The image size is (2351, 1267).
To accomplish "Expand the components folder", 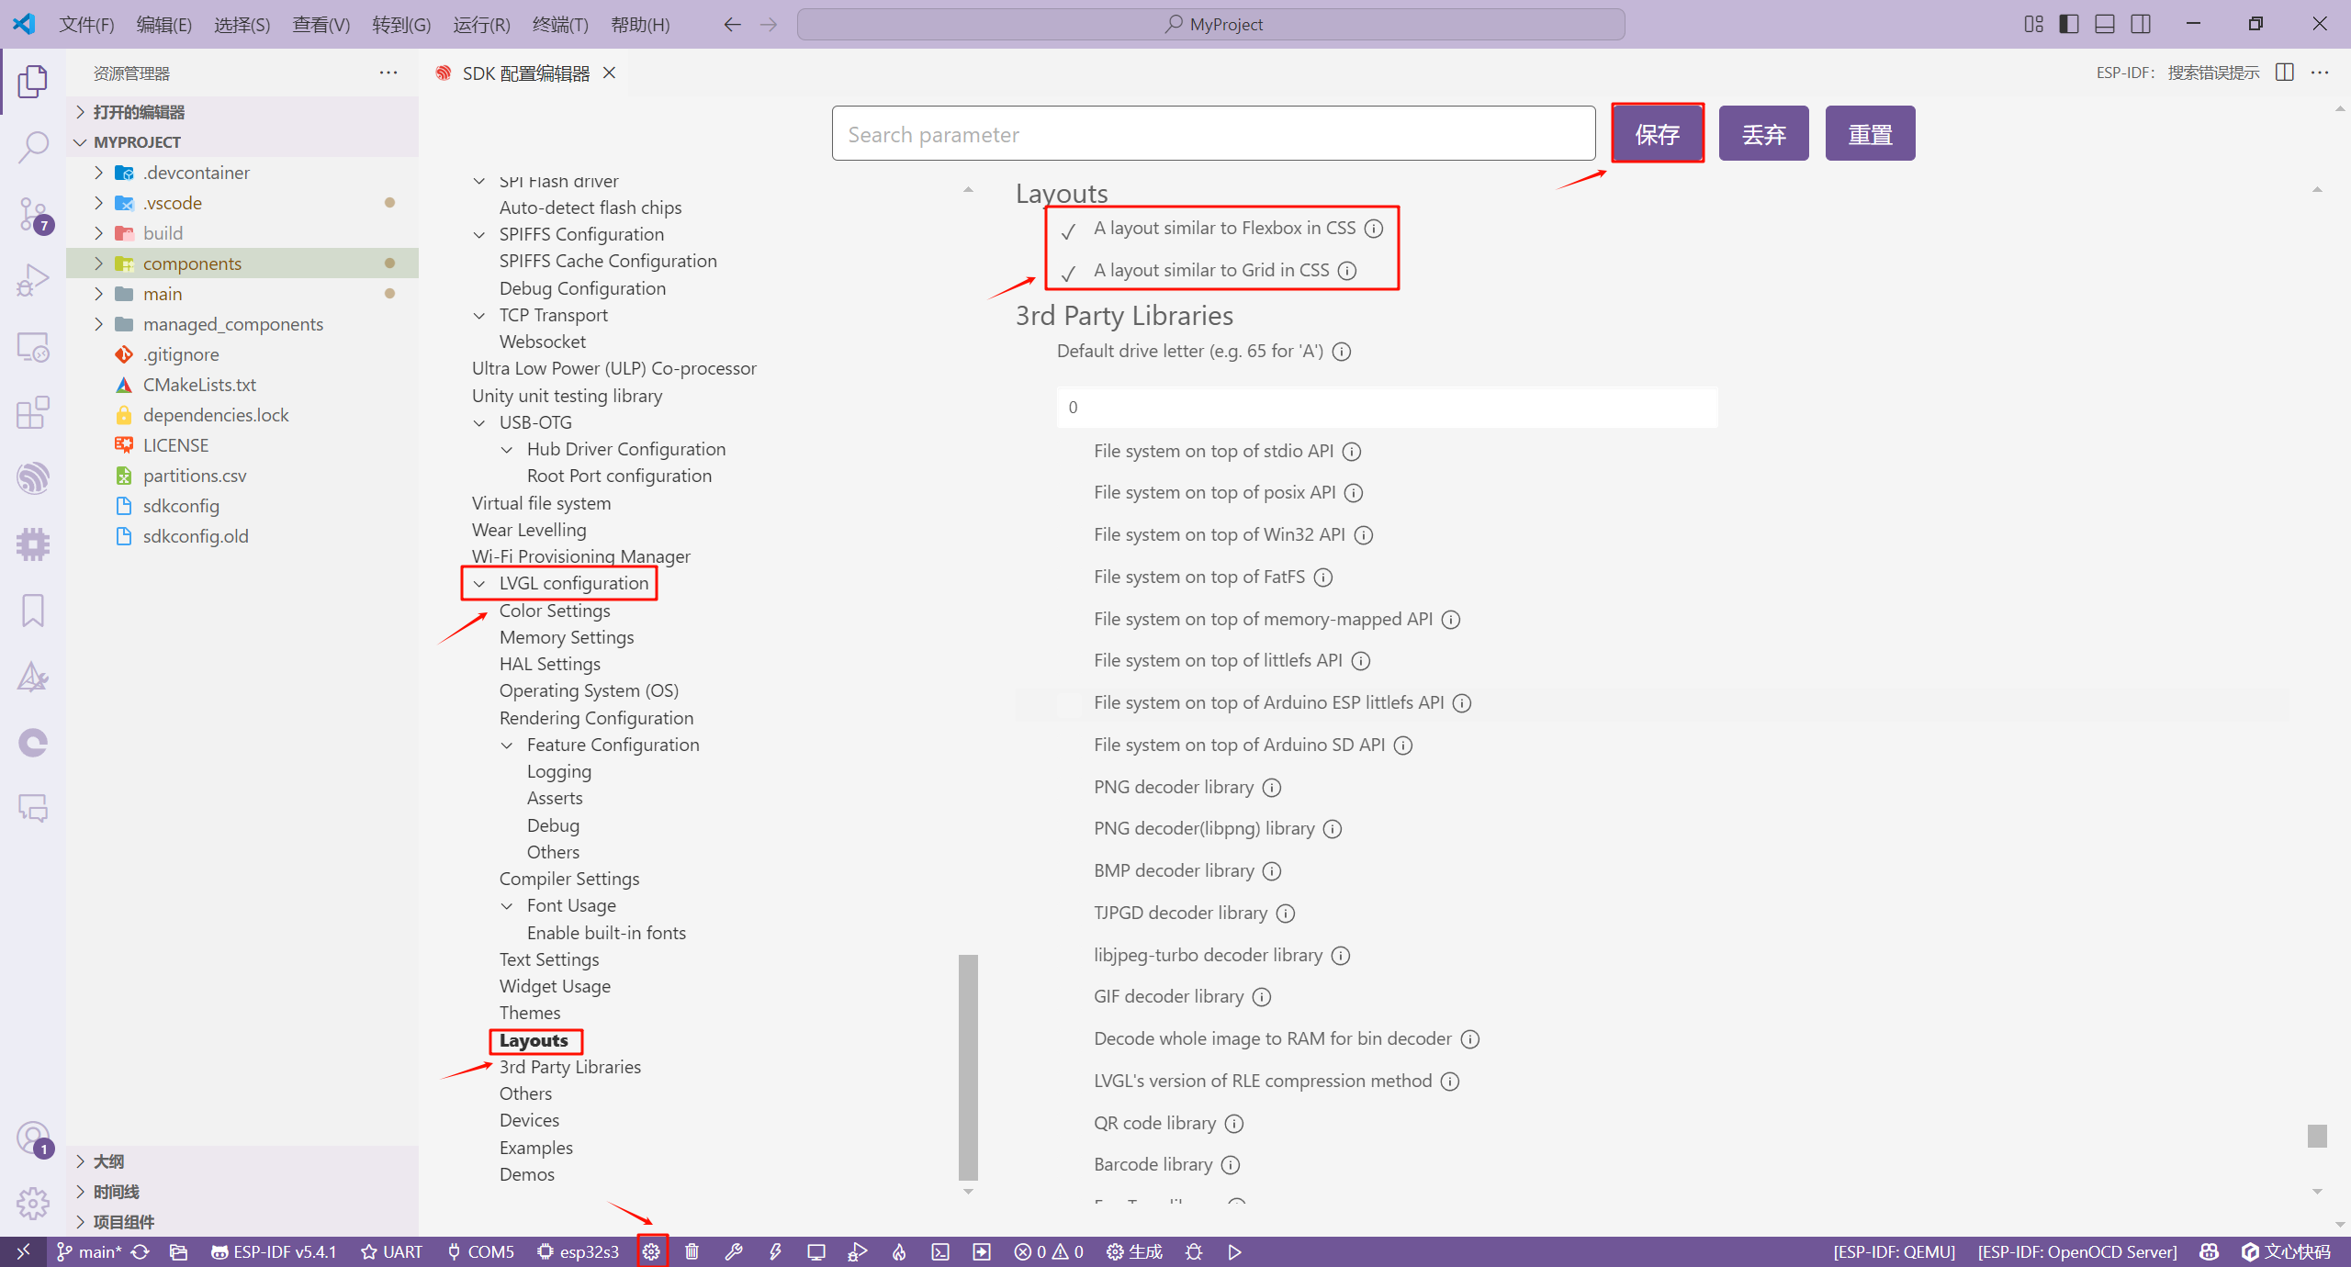I will point(99,263).
